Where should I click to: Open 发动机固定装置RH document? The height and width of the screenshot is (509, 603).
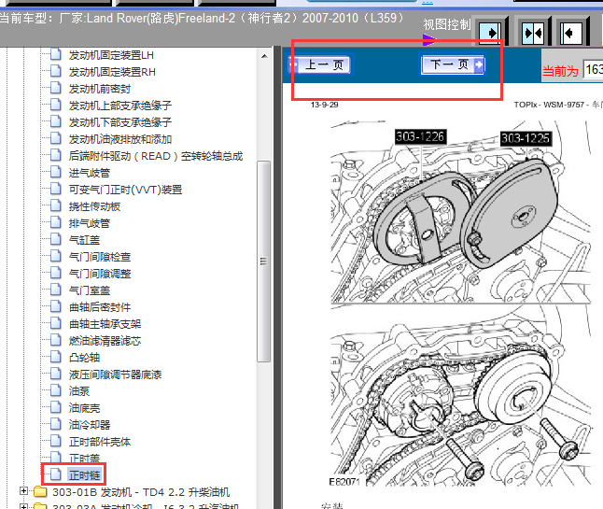(112, 72)
